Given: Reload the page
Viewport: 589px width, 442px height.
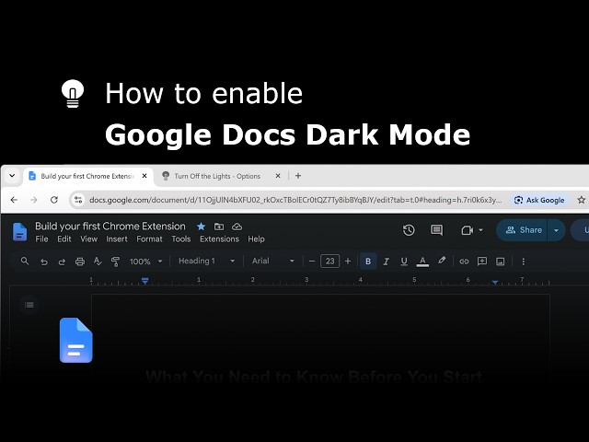Looking at the screenshot, I should point(54,200).
